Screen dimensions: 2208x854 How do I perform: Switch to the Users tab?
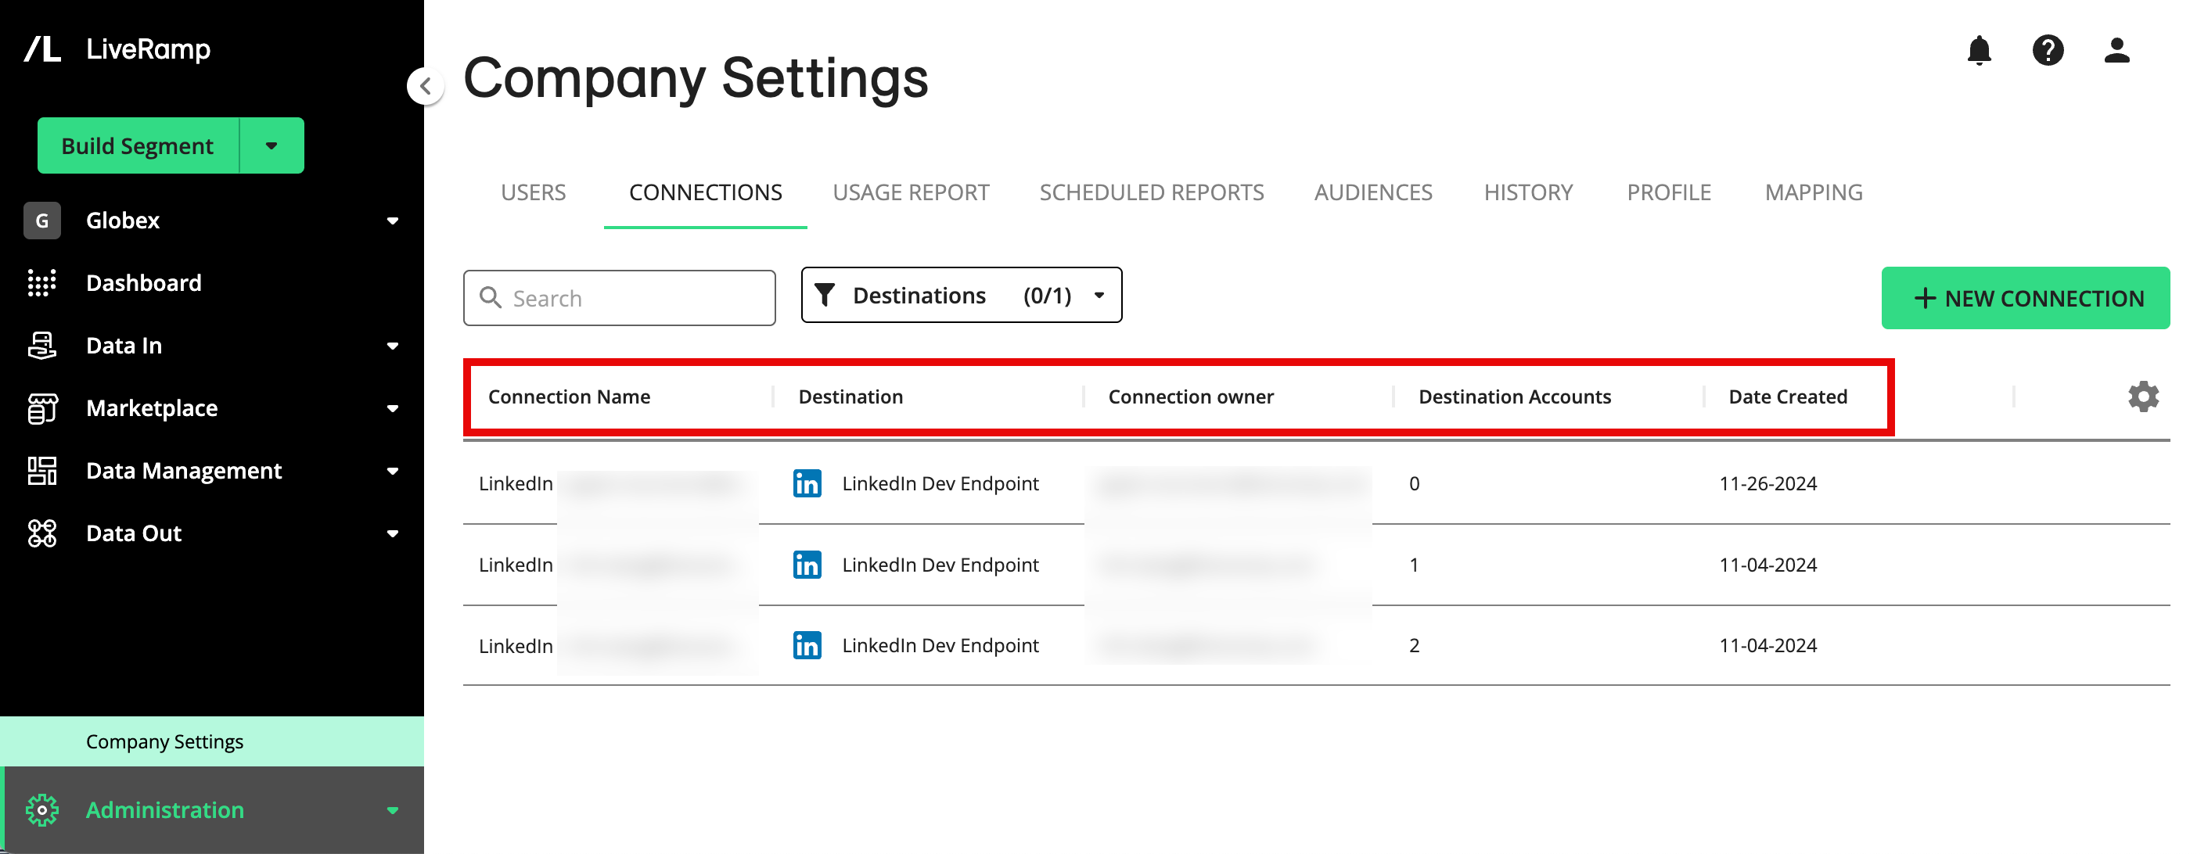[x=533, y=192]
